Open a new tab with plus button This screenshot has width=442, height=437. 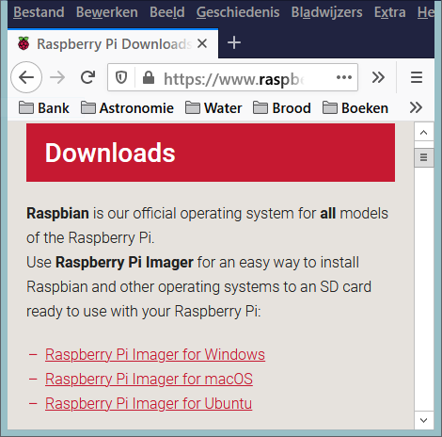click(x=234, y=42)
